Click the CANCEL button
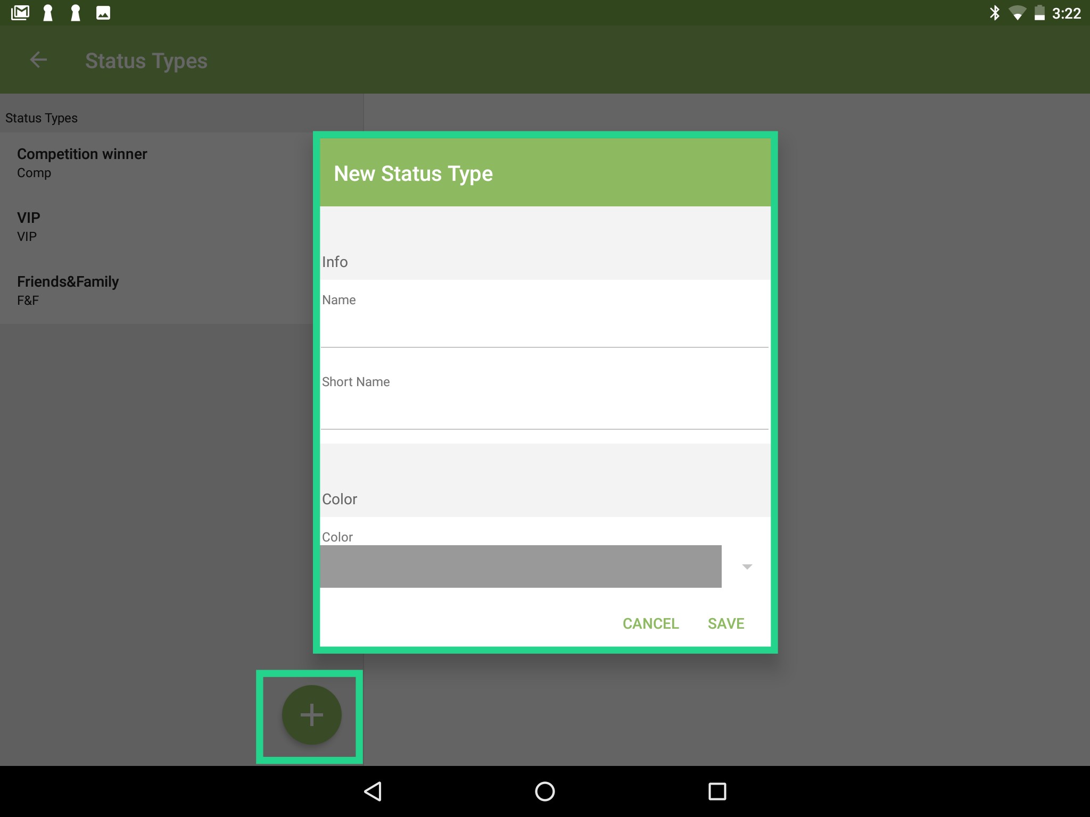The height and width of the screenshot is (817, 1090). (x=650, y=623)
